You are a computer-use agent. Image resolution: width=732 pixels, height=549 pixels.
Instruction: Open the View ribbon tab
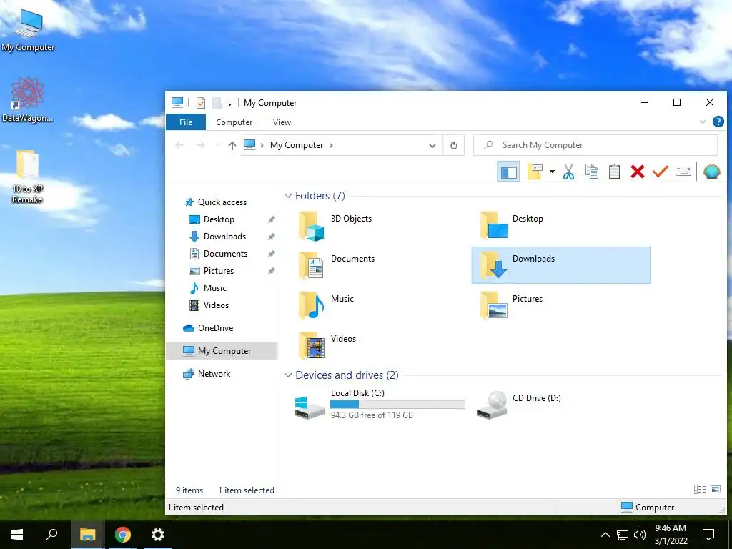click(x=282, y=122)
